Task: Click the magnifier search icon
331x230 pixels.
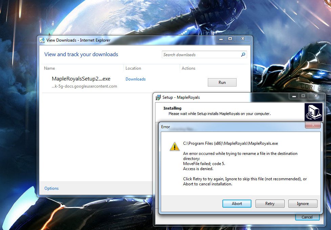Action: [243, 55]
